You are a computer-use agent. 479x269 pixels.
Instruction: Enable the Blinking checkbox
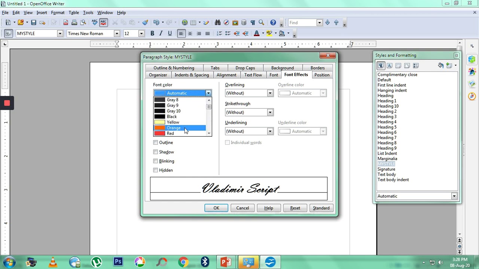click(x=156, y=161)
